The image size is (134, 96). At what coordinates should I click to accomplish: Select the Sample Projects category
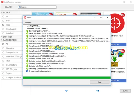tap(3, 77)
